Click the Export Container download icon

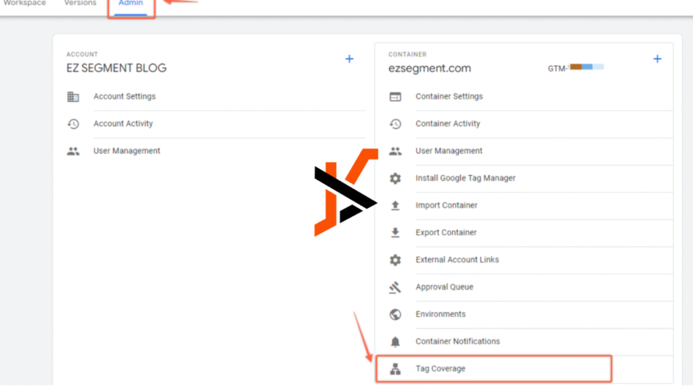coord(395,233)
